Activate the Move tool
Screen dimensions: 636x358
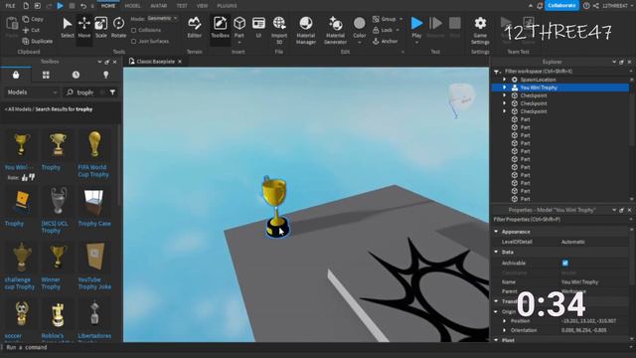(83, 27)
